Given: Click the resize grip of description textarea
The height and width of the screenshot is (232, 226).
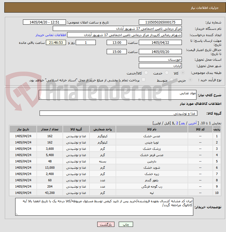Looking at the screenshot, I should click(x=40, y=98).
